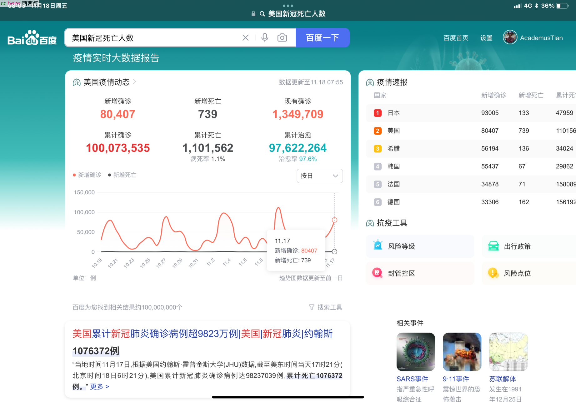The height and width of the screenshot is (402, 576).
Task: Open the 风险点位 tool
Action: click(529, 273)
